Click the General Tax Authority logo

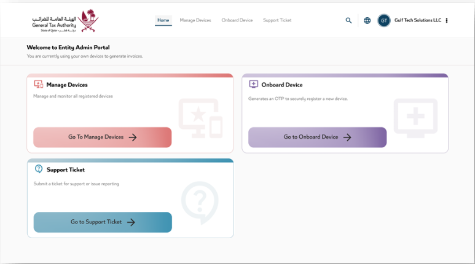coord(65,21)
